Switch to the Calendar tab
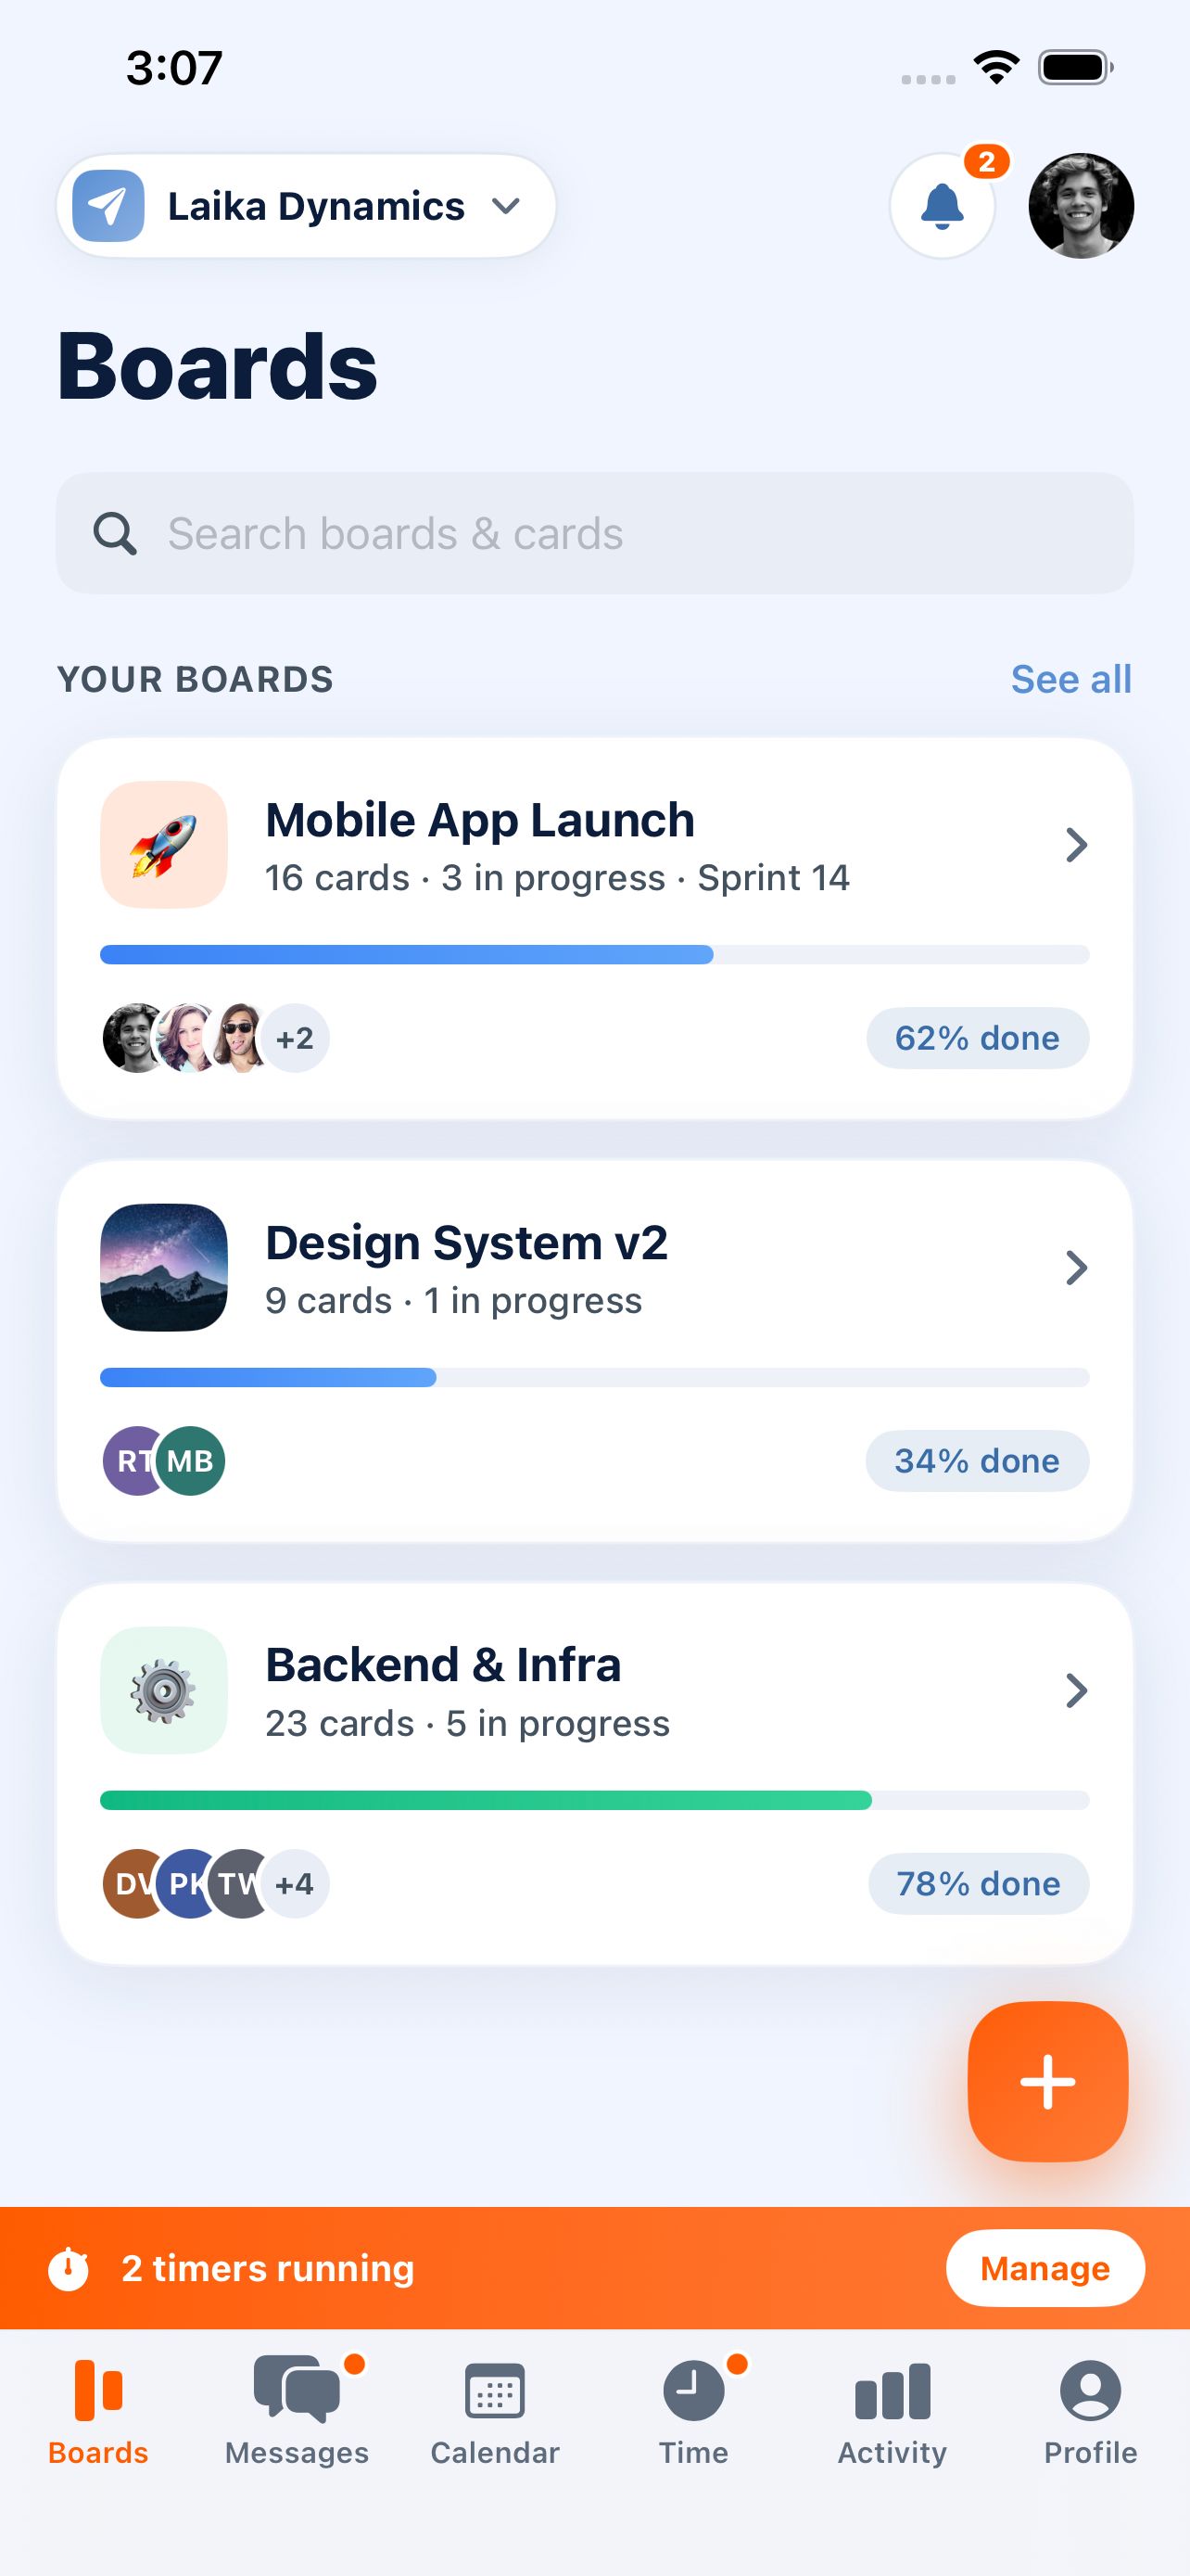Viewport: 1190px width, 2576px height. [495, 2411]
